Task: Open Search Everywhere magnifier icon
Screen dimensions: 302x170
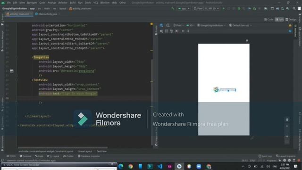Action: click(x=294, y=8)
